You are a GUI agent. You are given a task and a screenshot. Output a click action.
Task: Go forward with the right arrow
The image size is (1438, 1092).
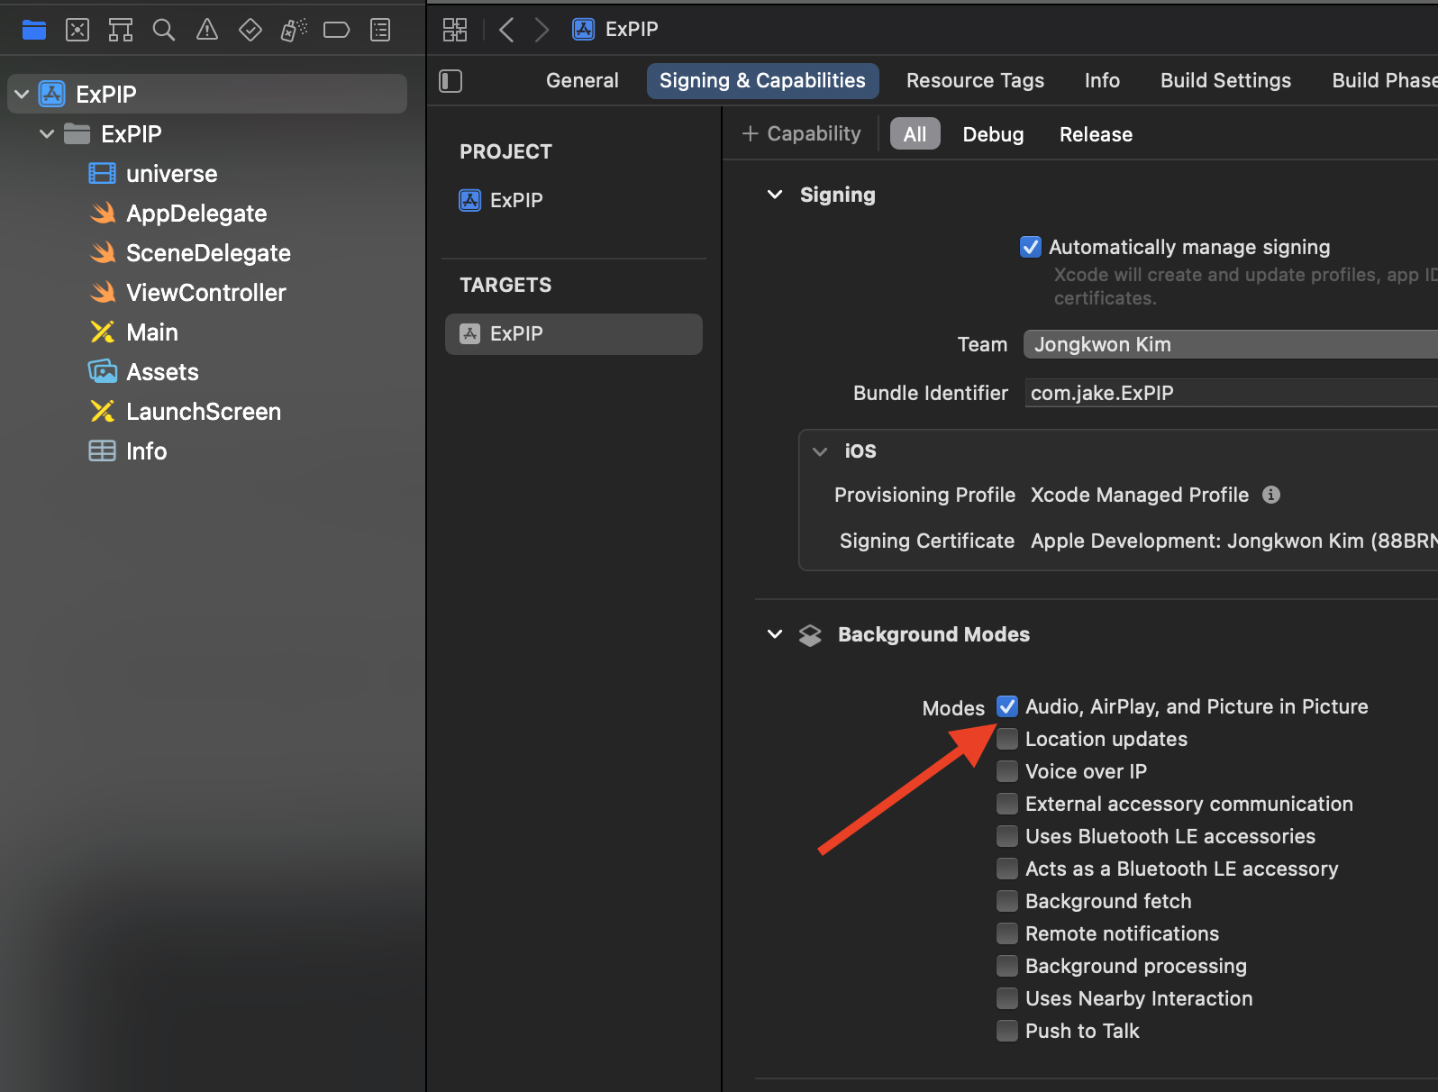[x=542, y=30]
